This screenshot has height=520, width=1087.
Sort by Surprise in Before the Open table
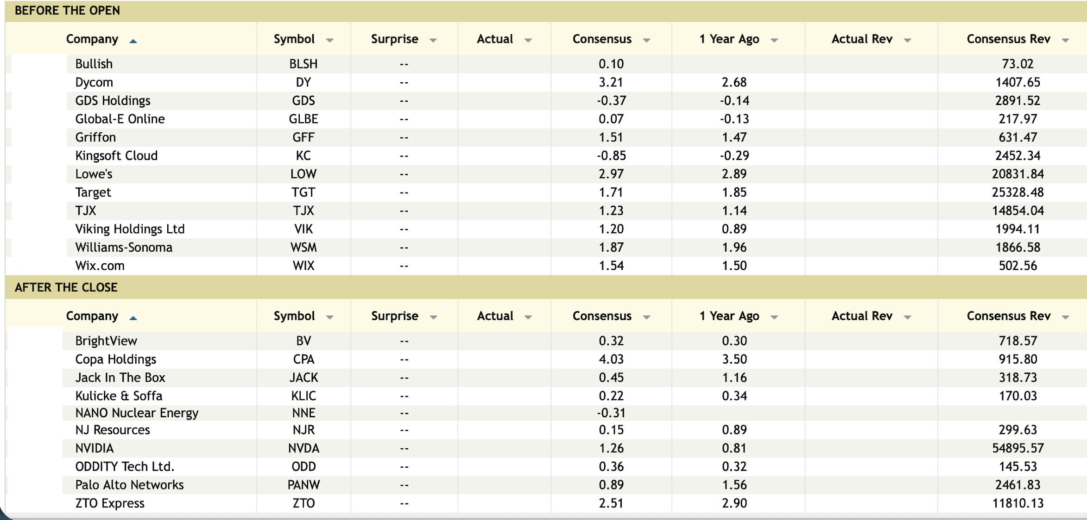(433, 41)
